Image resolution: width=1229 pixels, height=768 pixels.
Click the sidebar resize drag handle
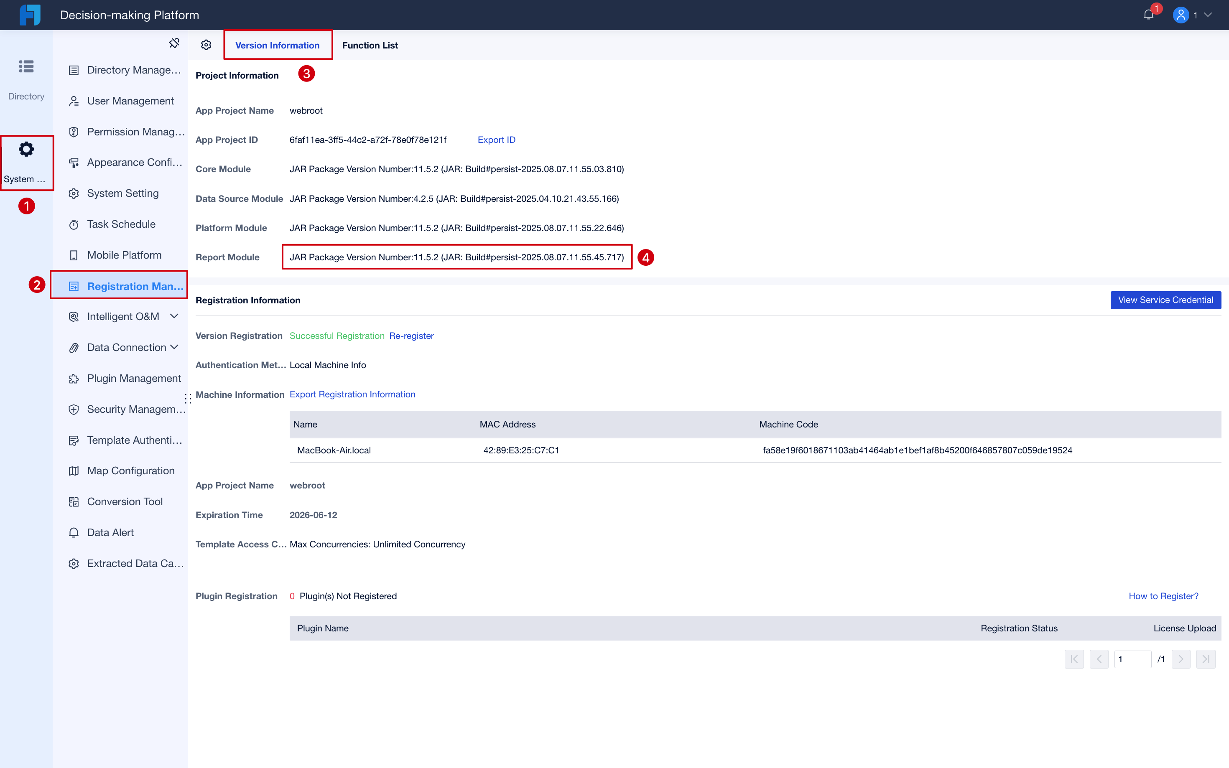[x=188, y=399]
